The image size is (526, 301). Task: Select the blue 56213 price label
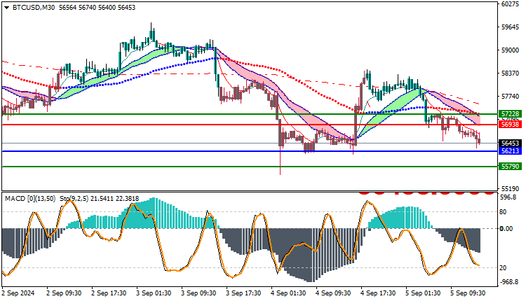coord(510,151)
